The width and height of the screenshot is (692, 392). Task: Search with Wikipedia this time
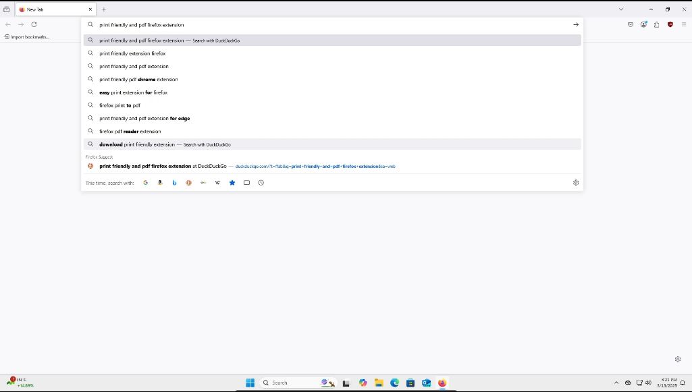[x=217, y=183]
